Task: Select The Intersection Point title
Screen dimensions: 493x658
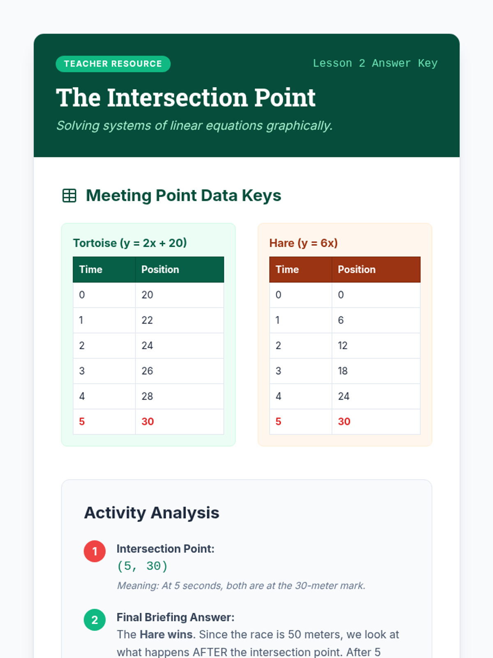Action: (186, 98)
